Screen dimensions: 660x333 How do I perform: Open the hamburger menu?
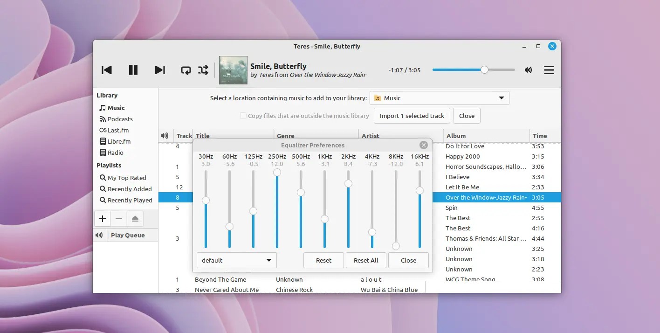(549, 70)
